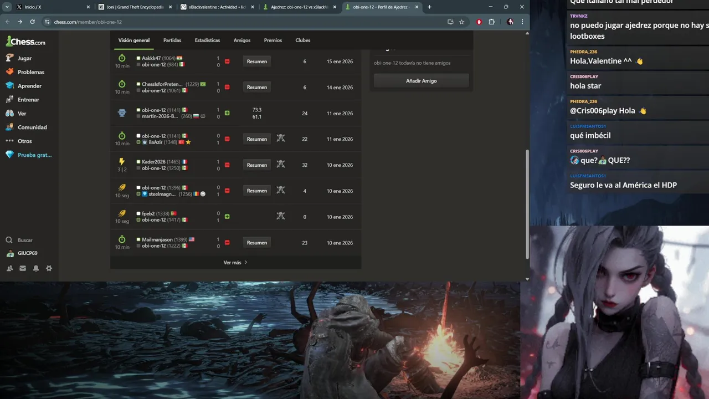Screen dimensions: 709x399
Task: Click crossed-swords icon on fpeb2 game
Action: pos(281,217)
